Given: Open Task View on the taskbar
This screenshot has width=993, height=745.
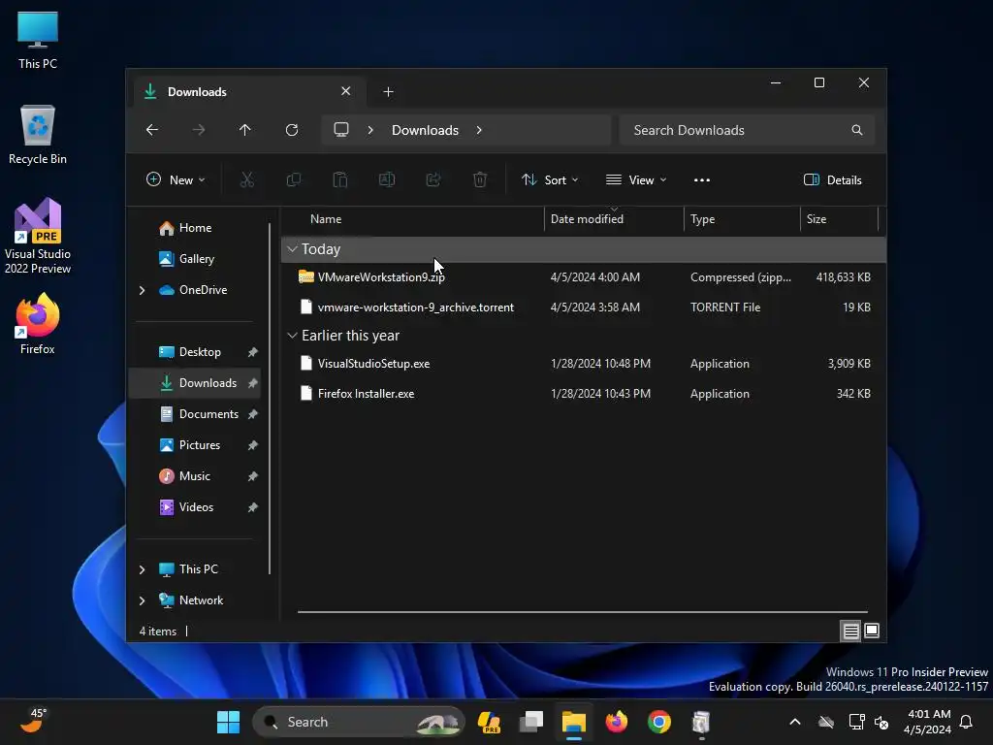Looking at the screenshot, I should pos(531,722).
